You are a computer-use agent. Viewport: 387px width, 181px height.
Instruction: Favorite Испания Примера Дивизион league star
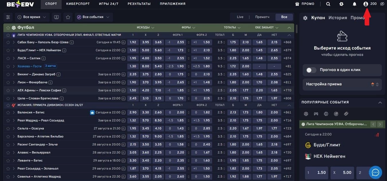pyautogui.click(x=8, y=105)
